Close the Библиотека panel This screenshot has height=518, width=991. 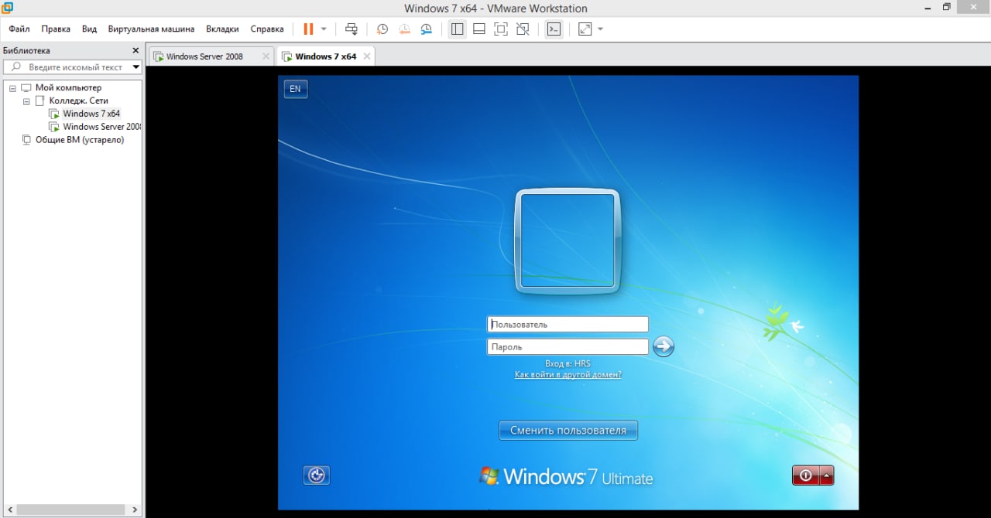click(x=136, y=50)
